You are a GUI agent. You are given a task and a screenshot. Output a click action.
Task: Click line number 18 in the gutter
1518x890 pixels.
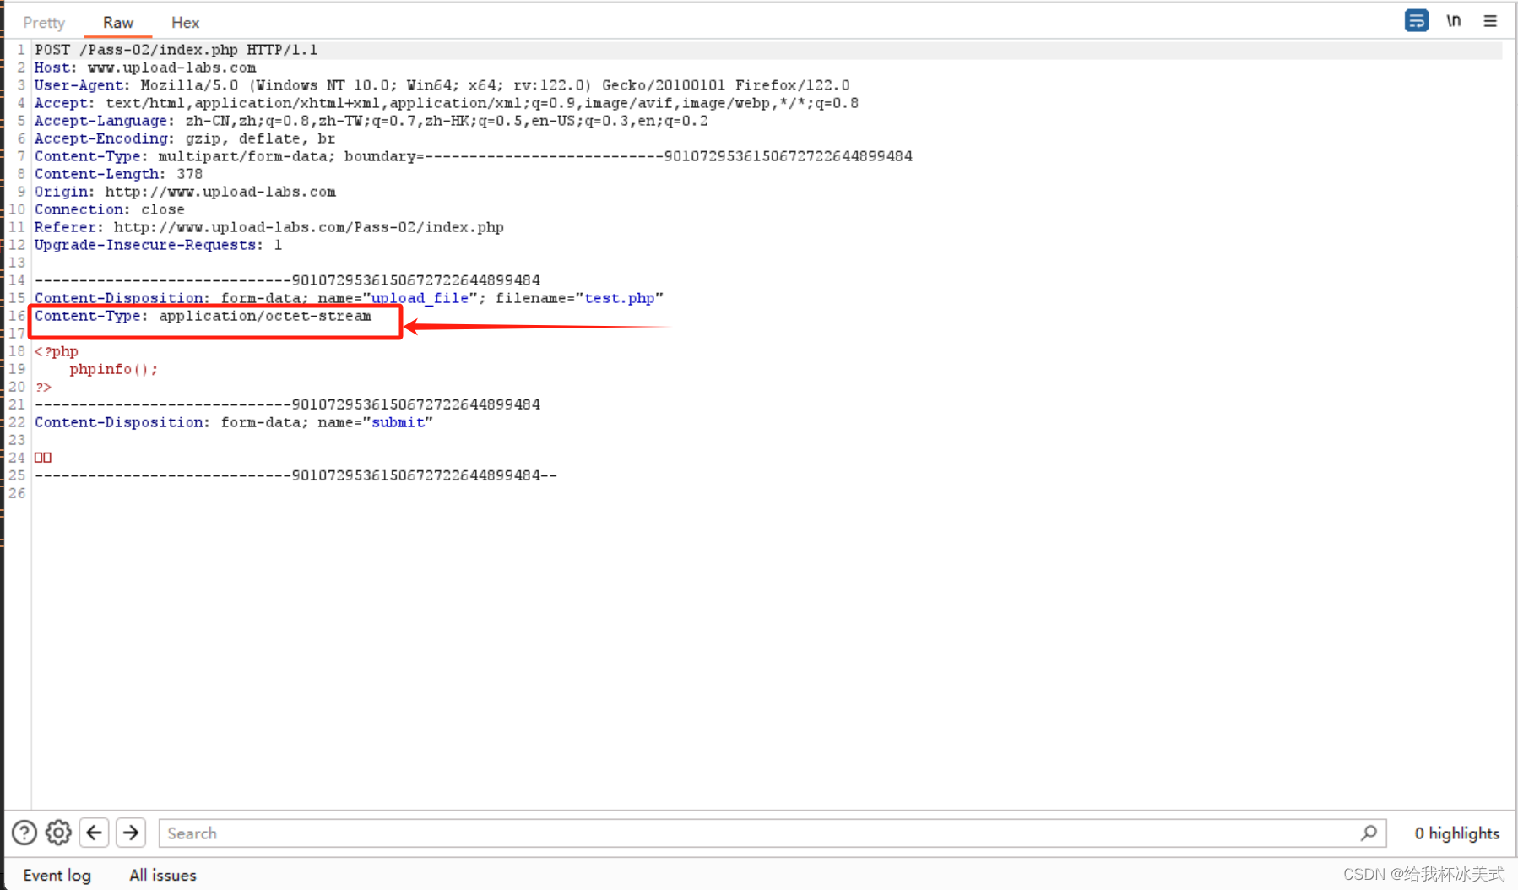(17, 351)
